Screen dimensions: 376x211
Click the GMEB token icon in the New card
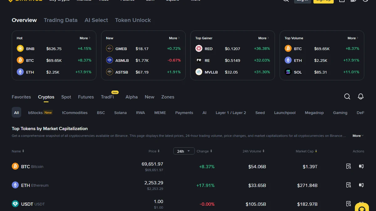[x=109, y=48]
